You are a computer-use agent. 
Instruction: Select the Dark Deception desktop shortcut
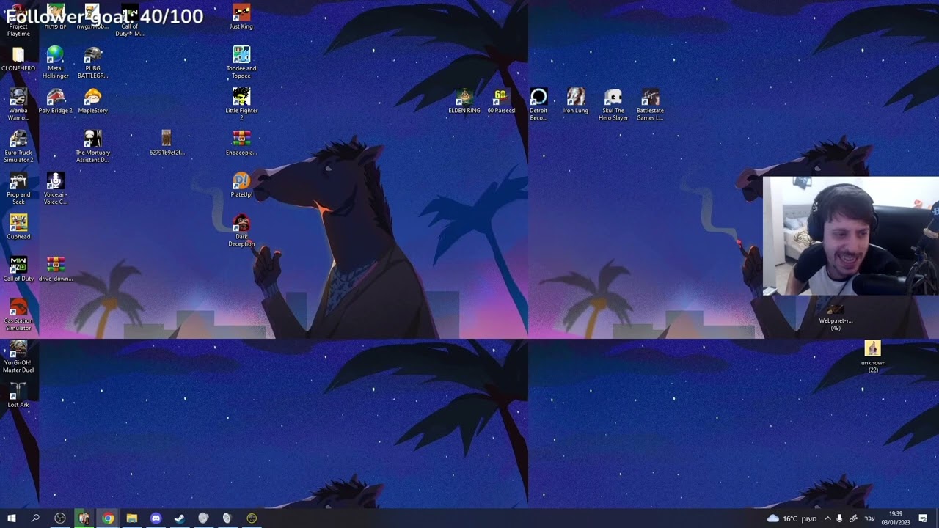pyautogui.click(x=241, y=231)
